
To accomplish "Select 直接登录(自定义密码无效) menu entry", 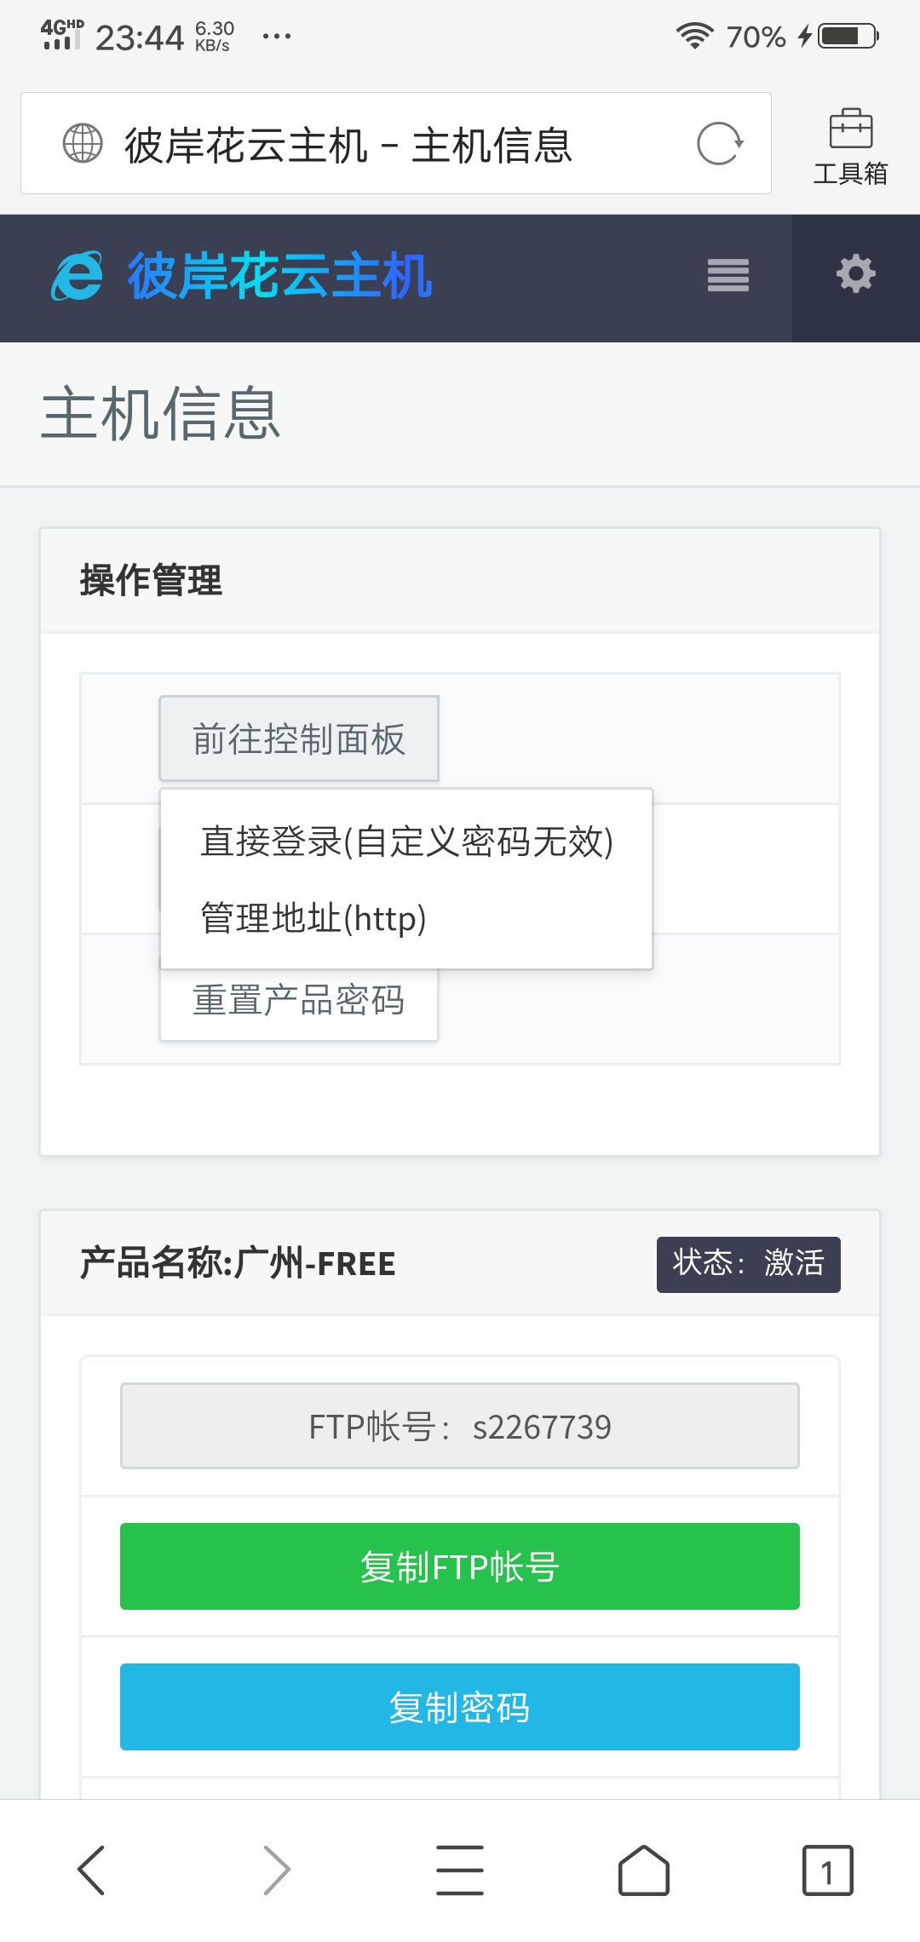I will click(406, 842).
